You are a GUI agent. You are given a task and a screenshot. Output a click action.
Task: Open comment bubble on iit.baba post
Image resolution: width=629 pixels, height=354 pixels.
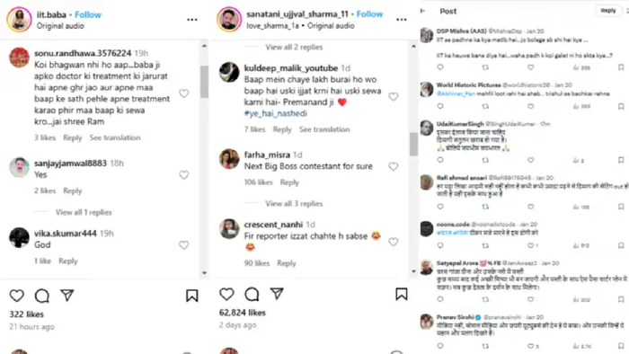41,296
